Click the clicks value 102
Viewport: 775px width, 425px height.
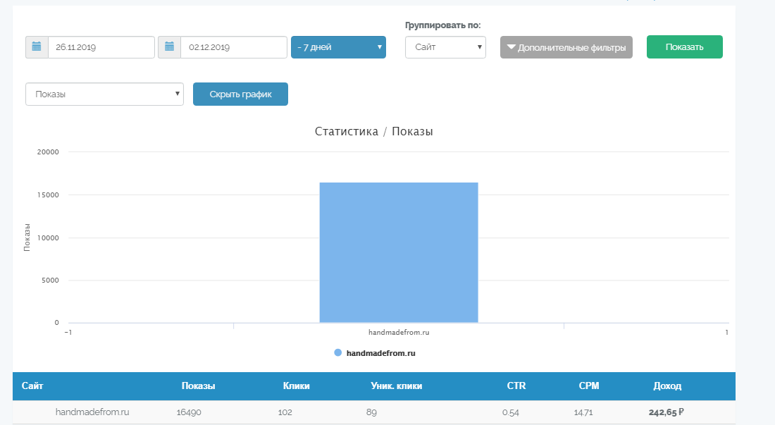[285, 412]
